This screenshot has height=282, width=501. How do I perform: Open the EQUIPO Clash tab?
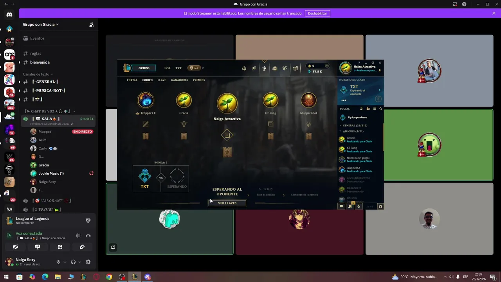click(148, 80)
